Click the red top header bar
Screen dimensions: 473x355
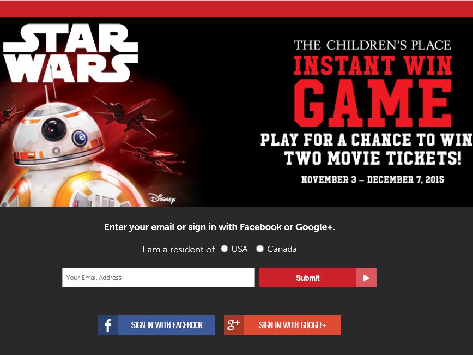pyautogui.click(x=237, y=9)
